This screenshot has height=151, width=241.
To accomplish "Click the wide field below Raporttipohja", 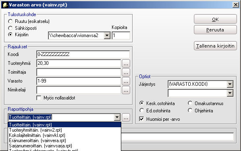I will pos(177,137).
